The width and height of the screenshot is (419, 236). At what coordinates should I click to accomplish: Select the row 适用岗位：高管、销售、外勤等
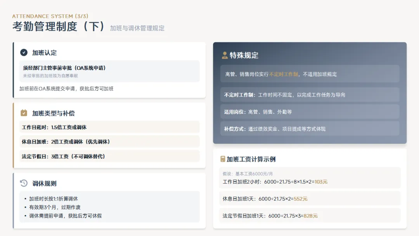click(310, 112)
